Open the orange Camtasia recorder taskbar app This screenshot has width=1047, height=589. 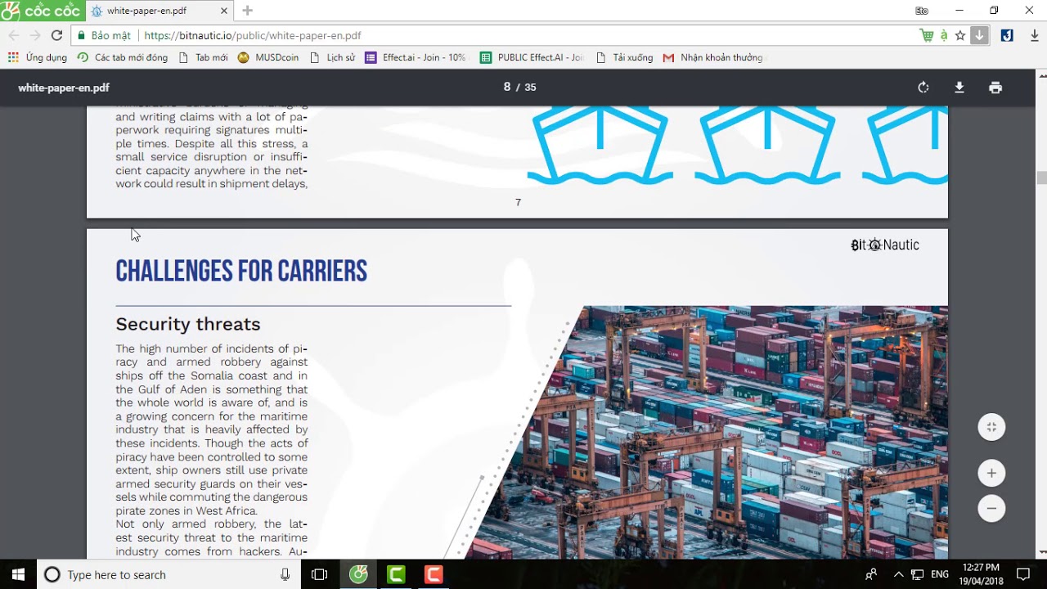(x=434, y=574)
